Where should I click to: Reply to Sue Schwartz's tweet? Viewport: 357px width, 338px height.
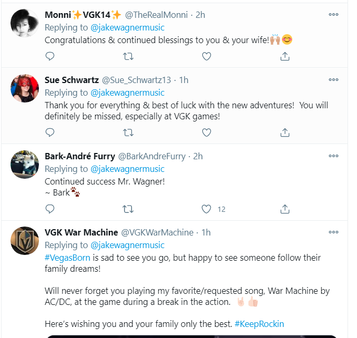pos(50,132)
